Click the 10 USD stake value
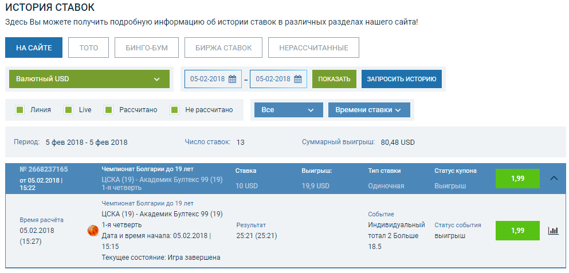The width and height of the screenshot is (569, 273). click(246, 186)
